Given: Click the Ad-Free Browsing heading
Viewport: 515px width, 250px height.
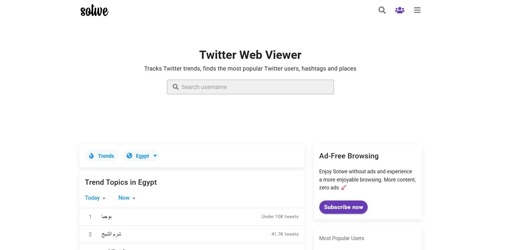Looking at the screenshot, I should coord(349,156).
